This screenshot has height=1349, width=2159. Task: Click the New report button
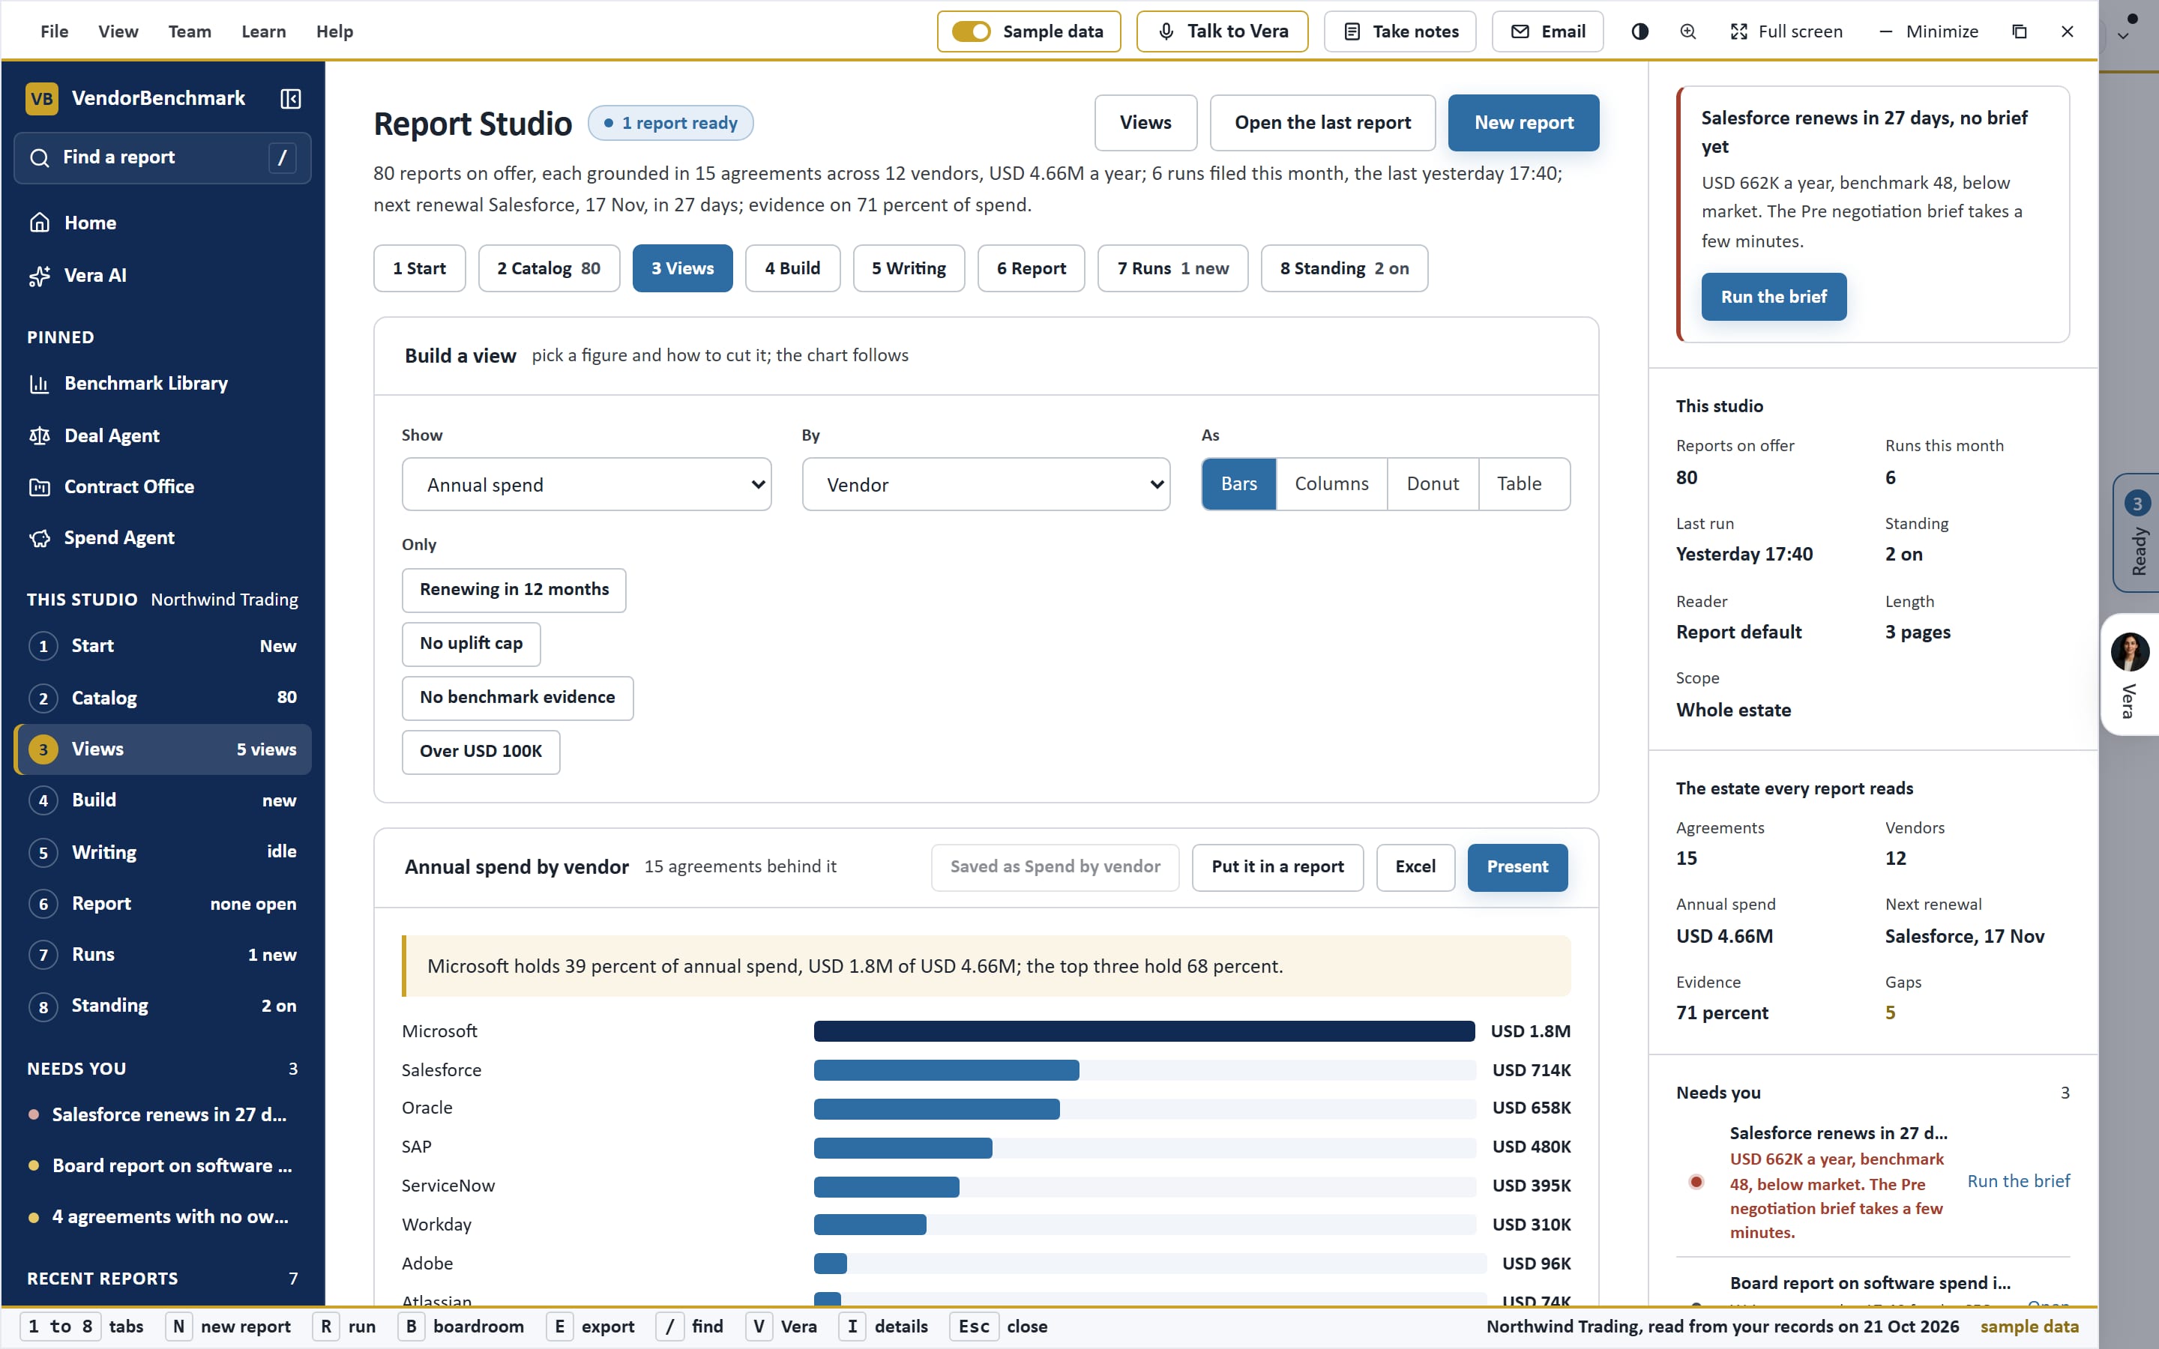coord(1523,122)
